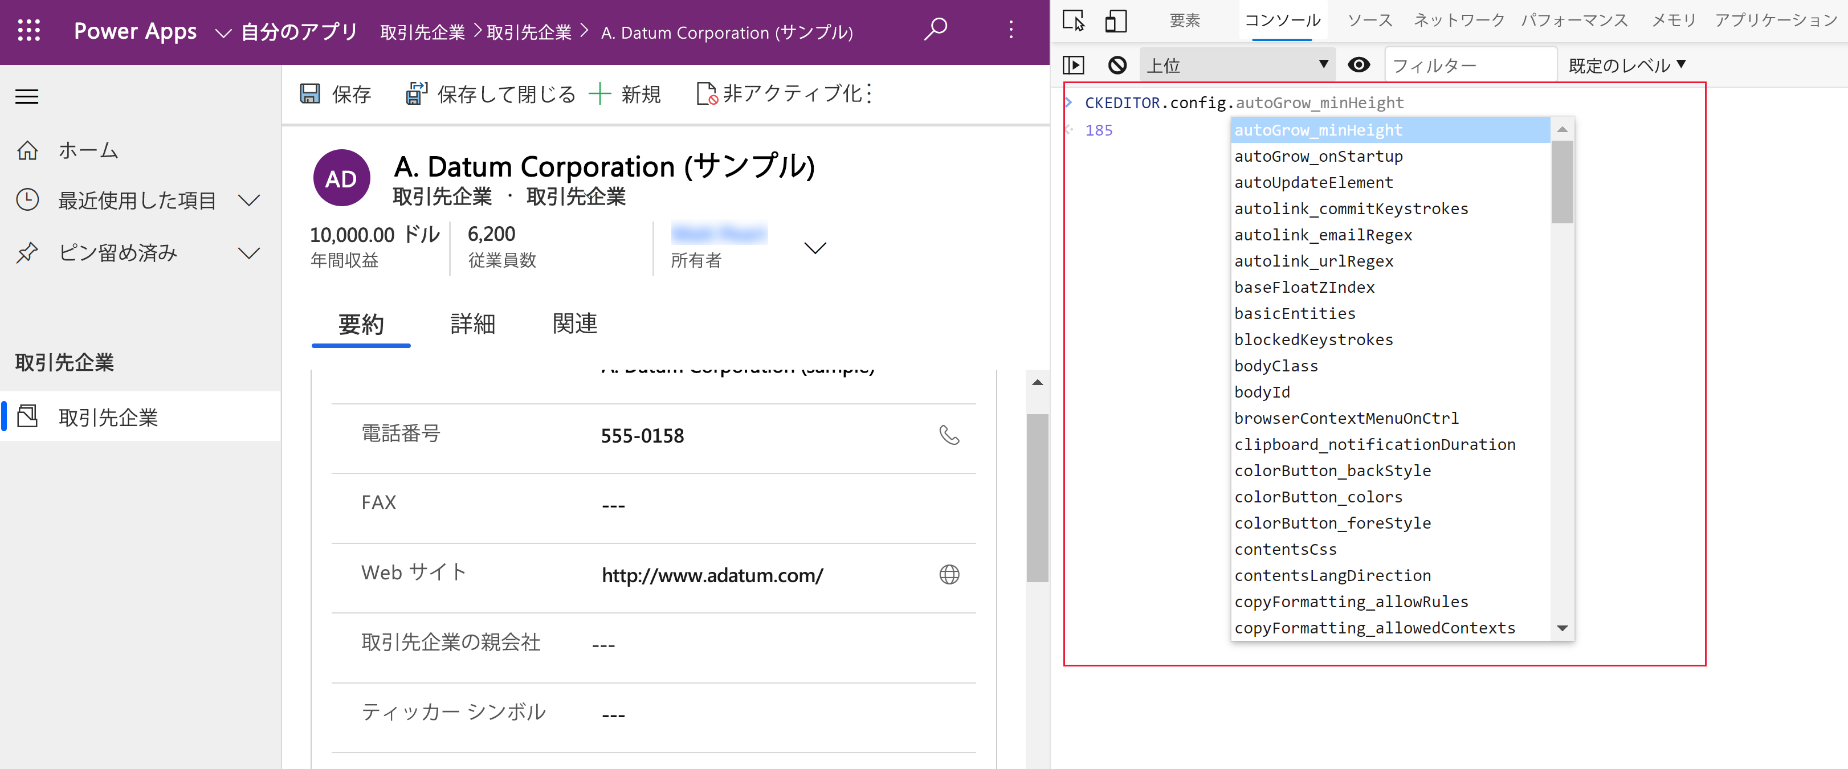
Task: Select autoUpdateElement suggestion
Action: tap(1390, 182)
